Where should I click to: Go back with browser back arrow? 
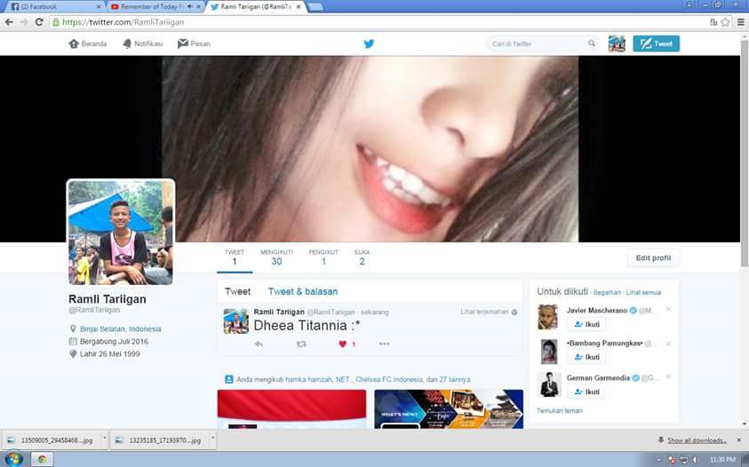[x=9, y=22]
